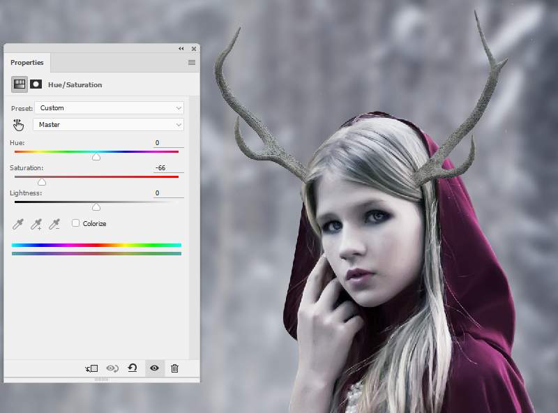Viewport: 558px width, 413px height.
Task: Collapse the panel with double-arrow icon
Action: point(181,49)
